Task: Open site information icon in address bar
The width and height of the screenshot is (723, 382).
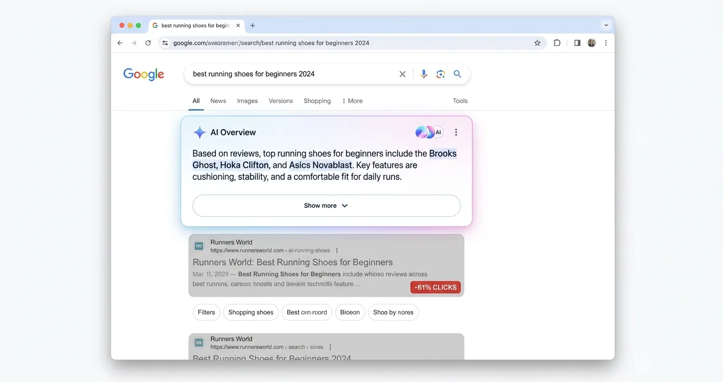Action: [165, 43]
